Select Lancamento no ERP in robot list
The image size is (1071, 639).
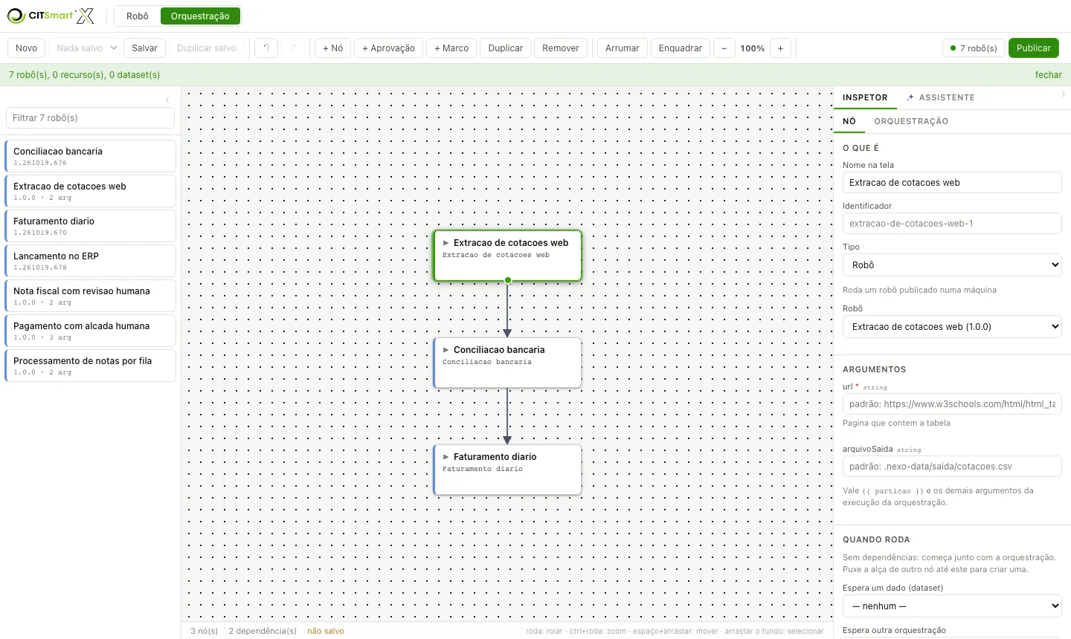coord(91,261)
